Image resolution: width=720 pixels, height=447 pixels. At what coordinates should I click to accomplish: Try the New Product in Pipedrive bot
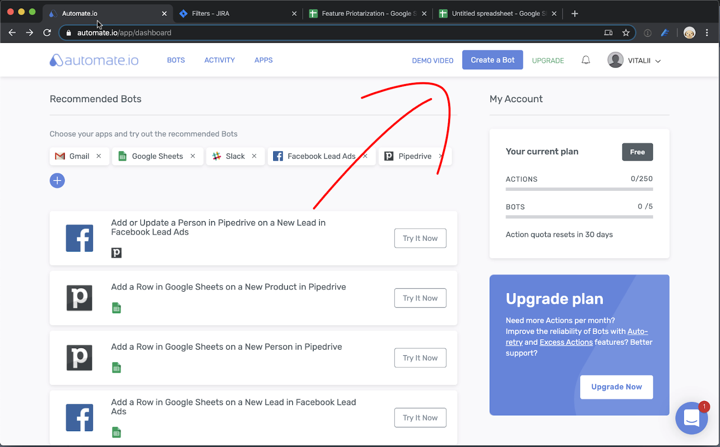pos(420,298)
